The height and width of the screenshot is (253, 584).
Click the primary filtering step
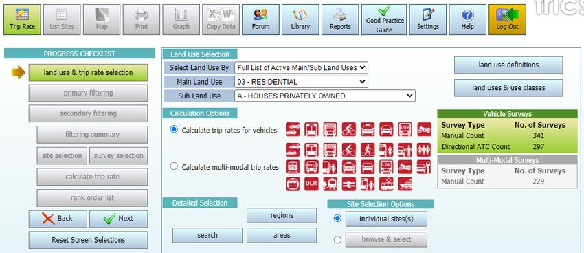click(88, 93)
